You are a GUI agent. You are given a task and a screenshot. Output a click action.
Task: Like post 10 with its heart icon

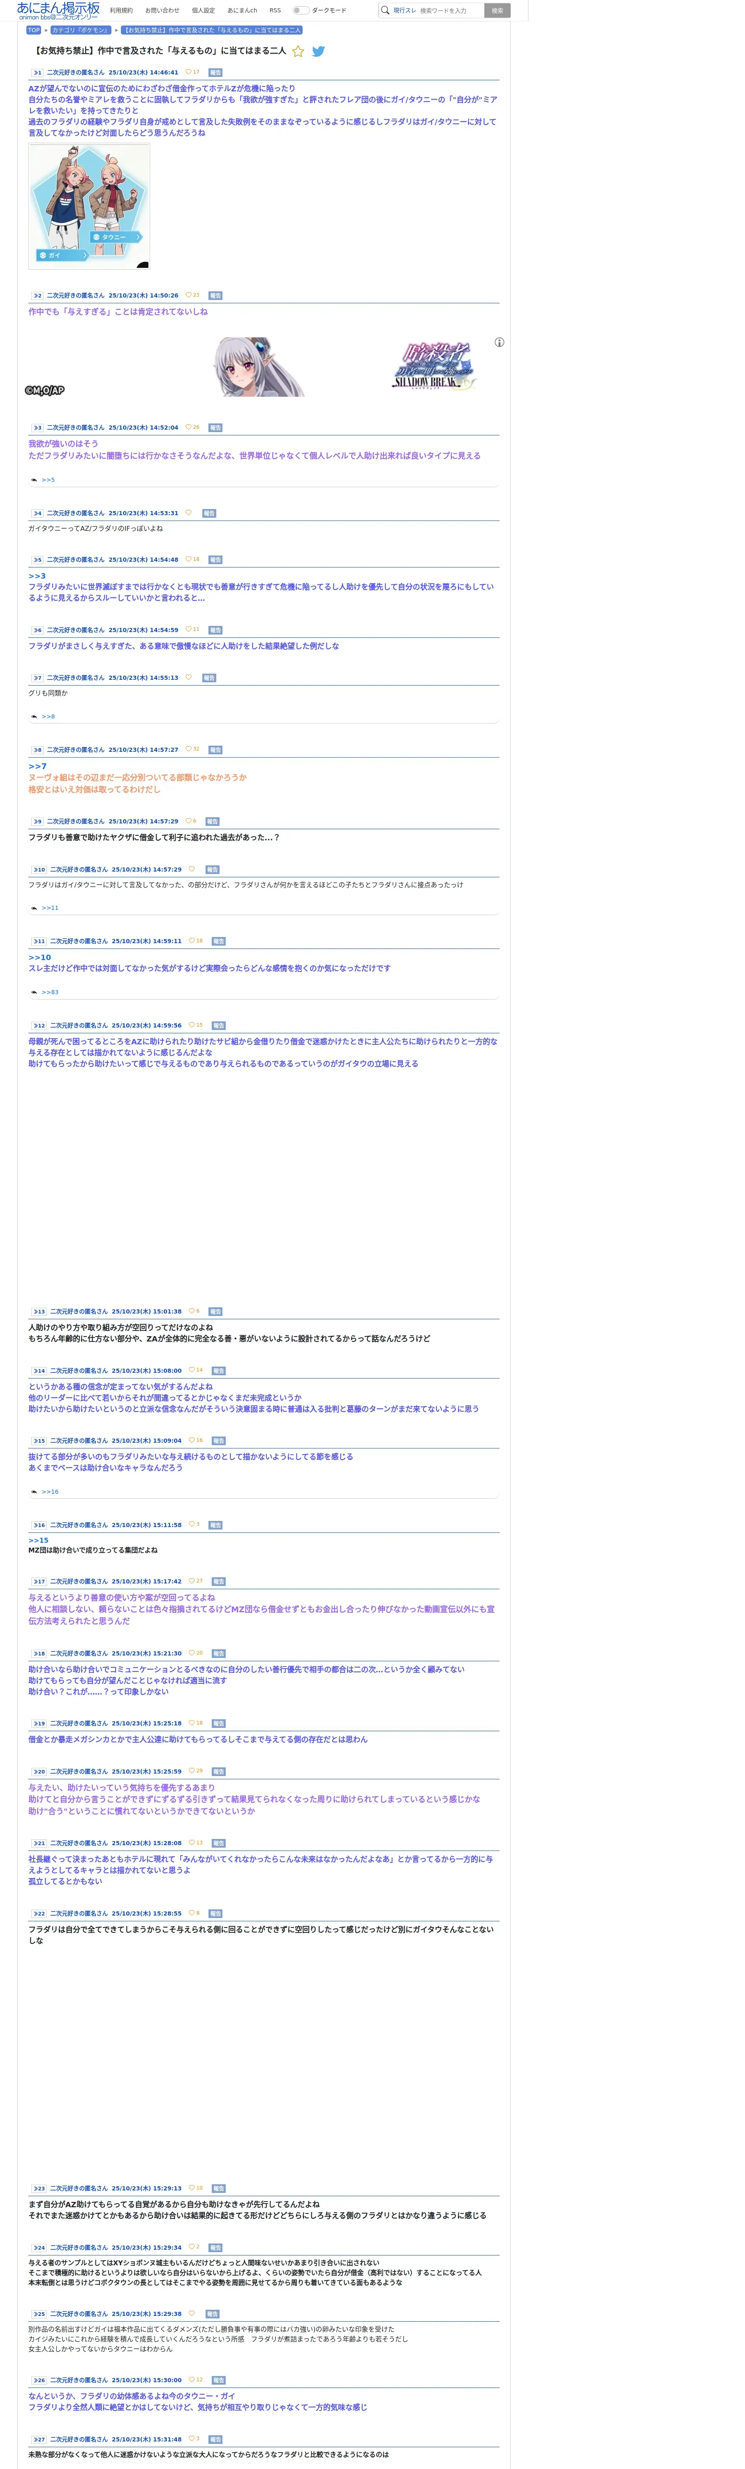(192, 869)
